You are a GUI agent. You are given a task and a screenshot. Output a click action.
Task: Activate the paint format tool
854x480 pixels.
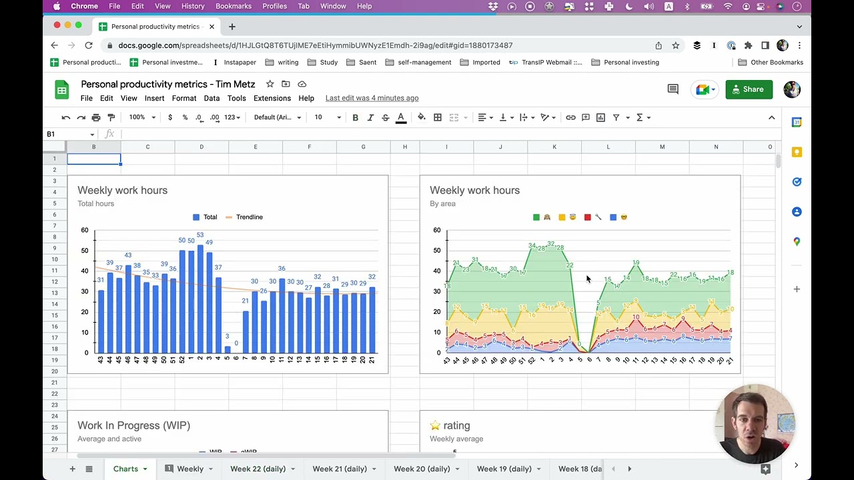pyautogui.click(x=111, y=117)
